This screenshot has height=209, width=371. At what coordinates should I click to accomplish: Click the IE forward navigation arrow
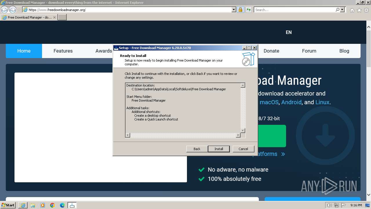[12, 10]
